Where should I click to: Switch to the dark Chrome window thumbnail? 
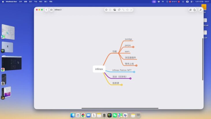click(12, 63)
